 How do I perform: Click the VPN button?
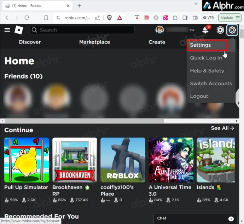pos(209,18)
